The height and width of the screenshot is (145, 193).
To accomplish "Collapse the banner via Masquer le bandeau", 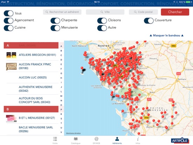I will pyautogui.click(x=166, y=35).
